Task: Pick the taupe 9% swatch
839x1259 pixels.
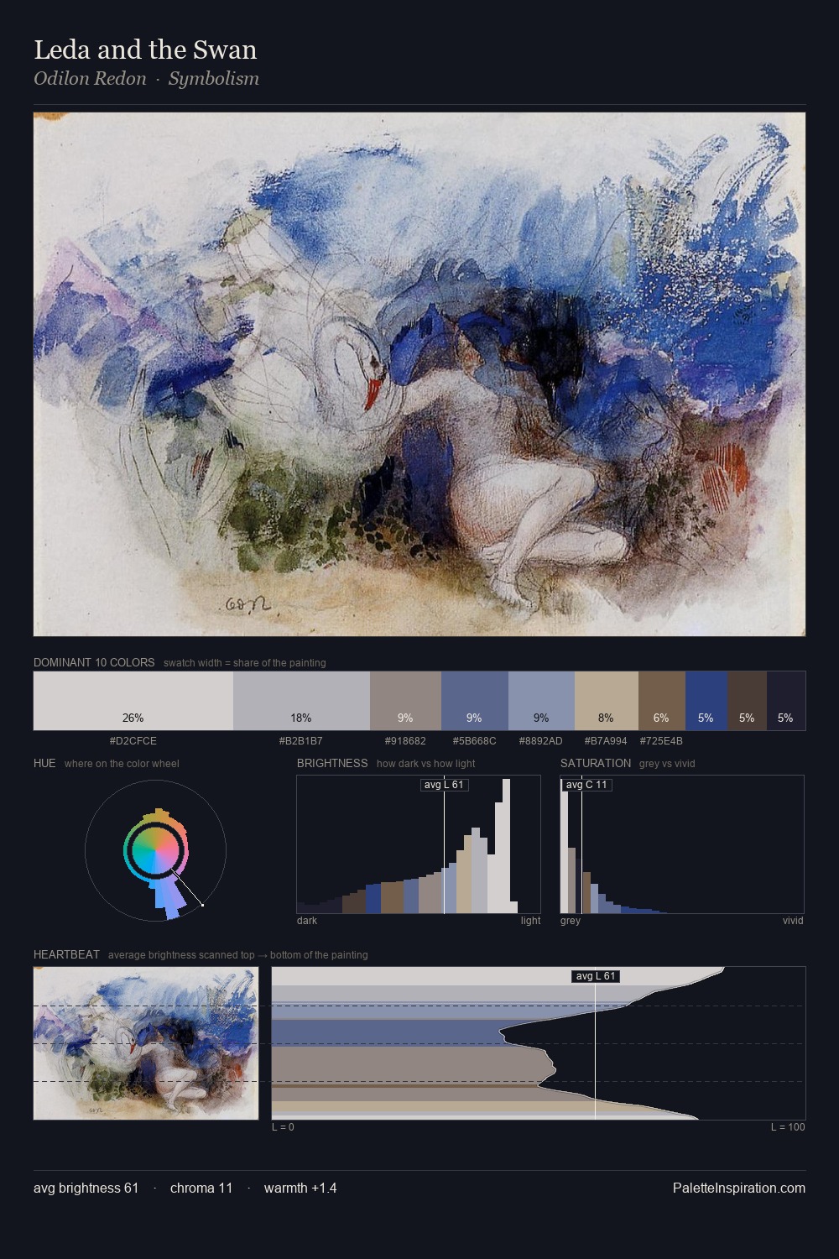Action: tap(405, 701)
